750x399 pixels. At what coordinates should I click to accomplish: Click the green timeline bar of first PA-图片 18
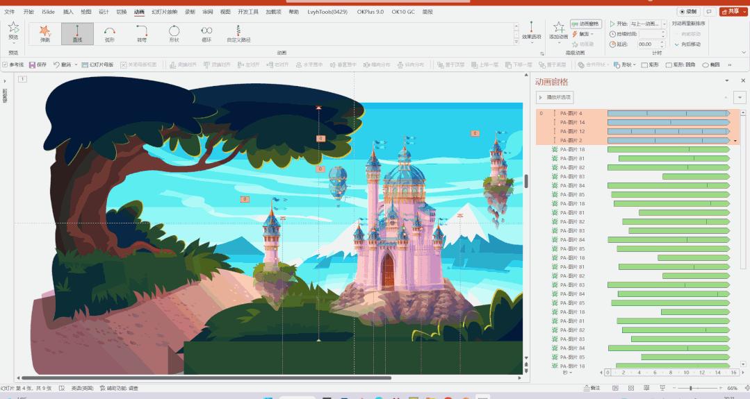(x=668, y=149)
